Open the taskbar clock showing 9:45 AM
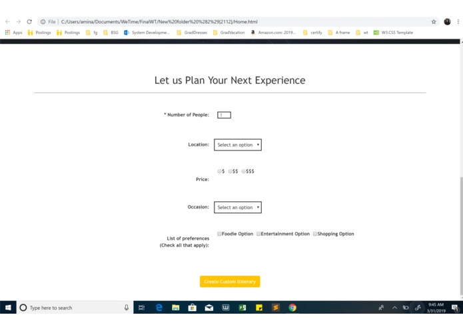Screen dimensions: 463x329 point(436,308)
